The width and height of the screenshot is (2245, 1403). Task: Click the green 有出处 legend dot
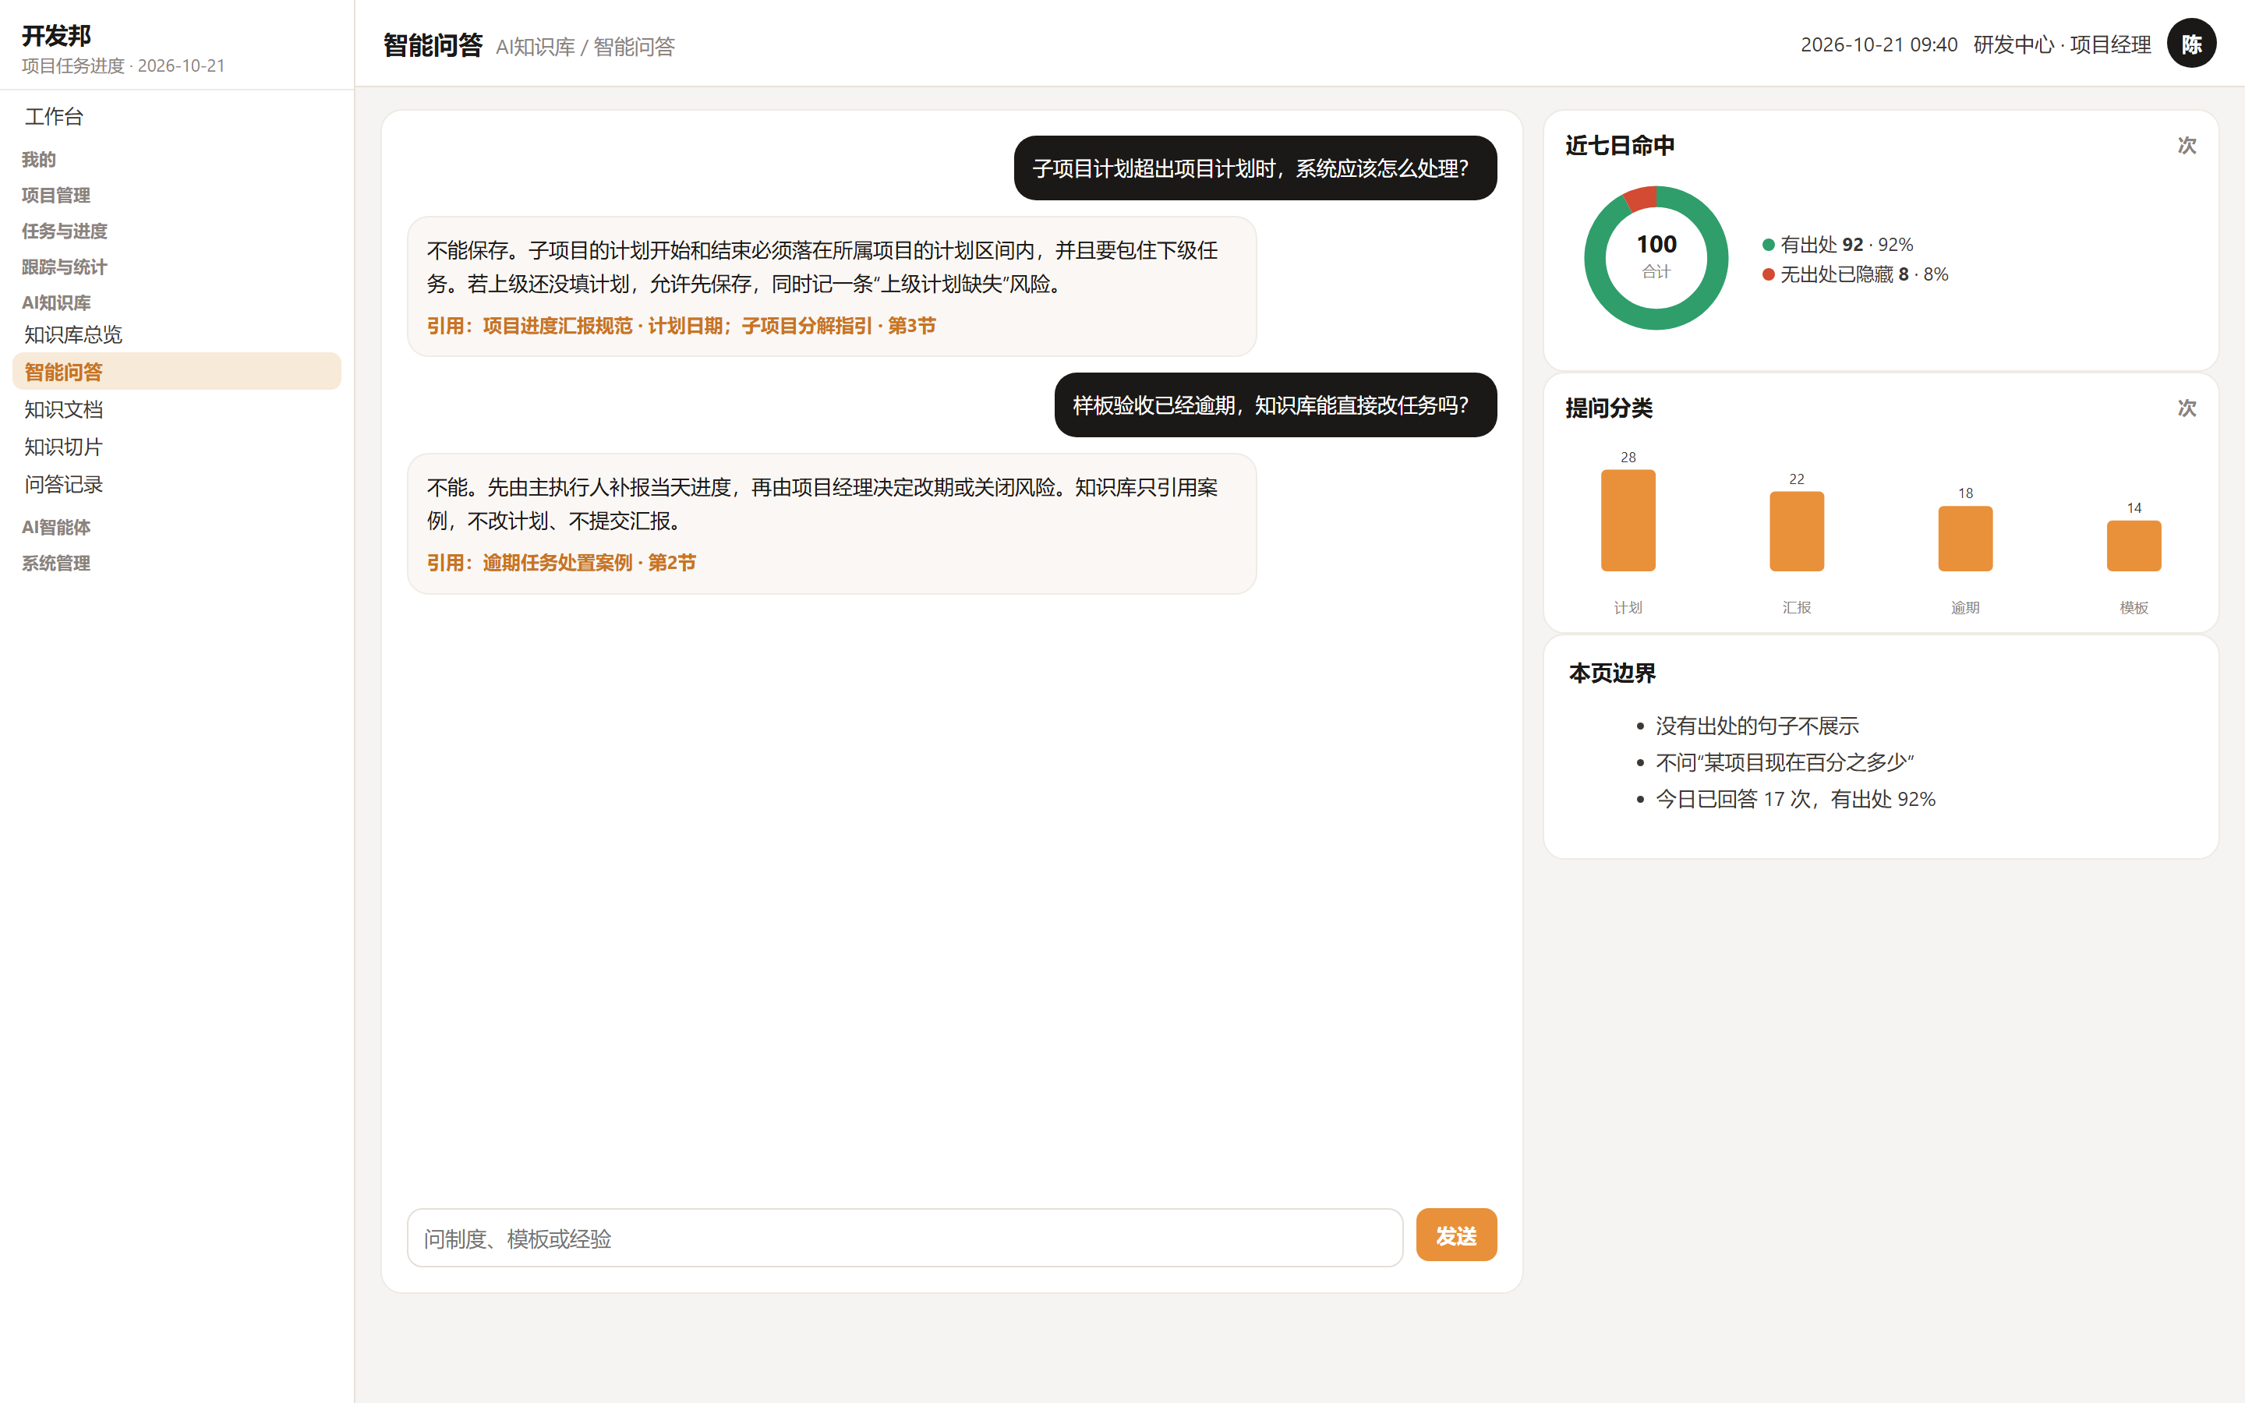coord(1768,245)
